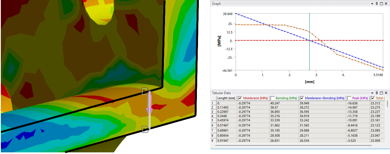Select Membrane cell -0.29774 in row 1
Image resolution: width=390 pixels, height=154 pixels.
253,103
